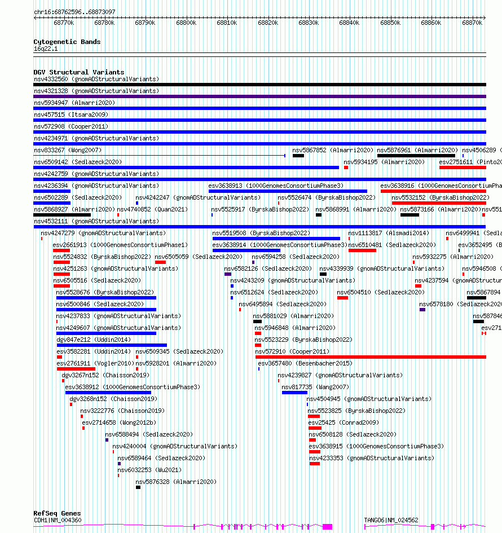Select nsv4247279 gnomAD variant label
502x533 pixels.
coord(103,234)
